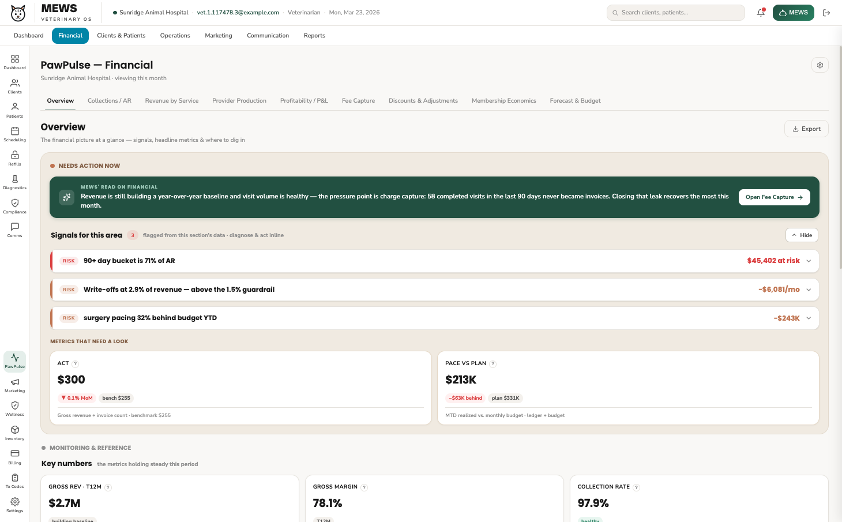The height and width of the screenshot is (522, 842).
Task: Click Collection Rate help icon
Action: coord(636,487)
